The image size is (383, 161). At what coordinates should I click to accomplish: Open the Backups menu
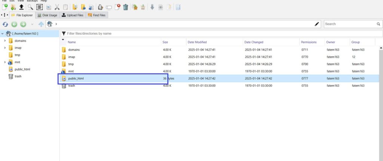[x=32, y=1]
